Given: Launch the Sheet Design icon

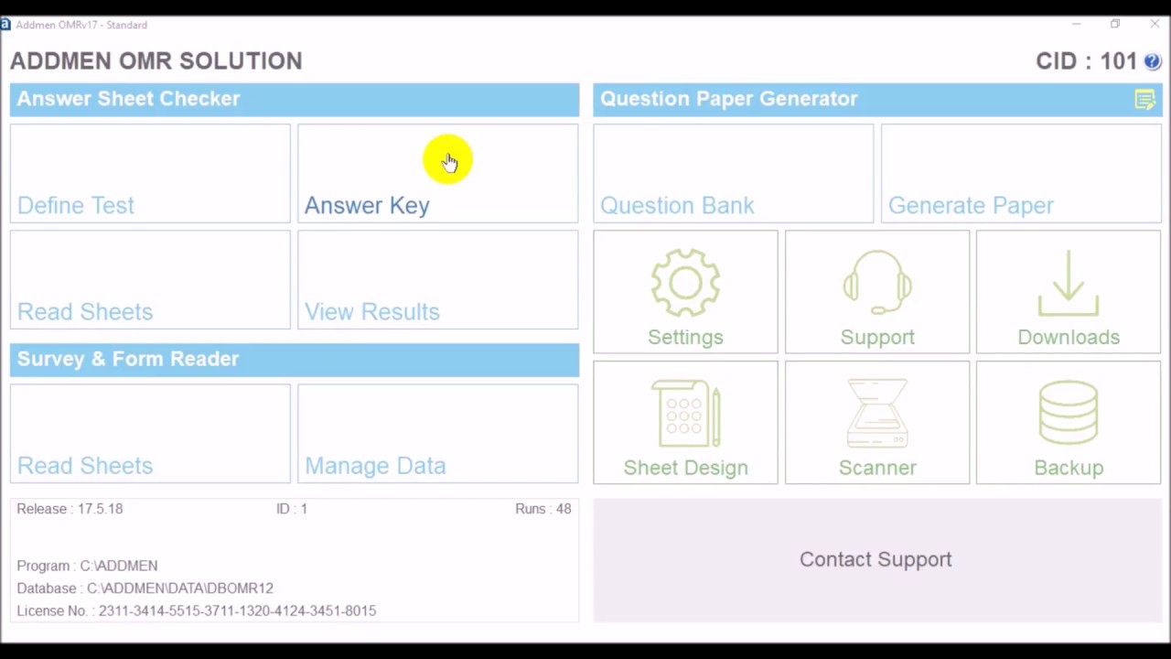Looking at the screenshot, I should coord(685,415).
